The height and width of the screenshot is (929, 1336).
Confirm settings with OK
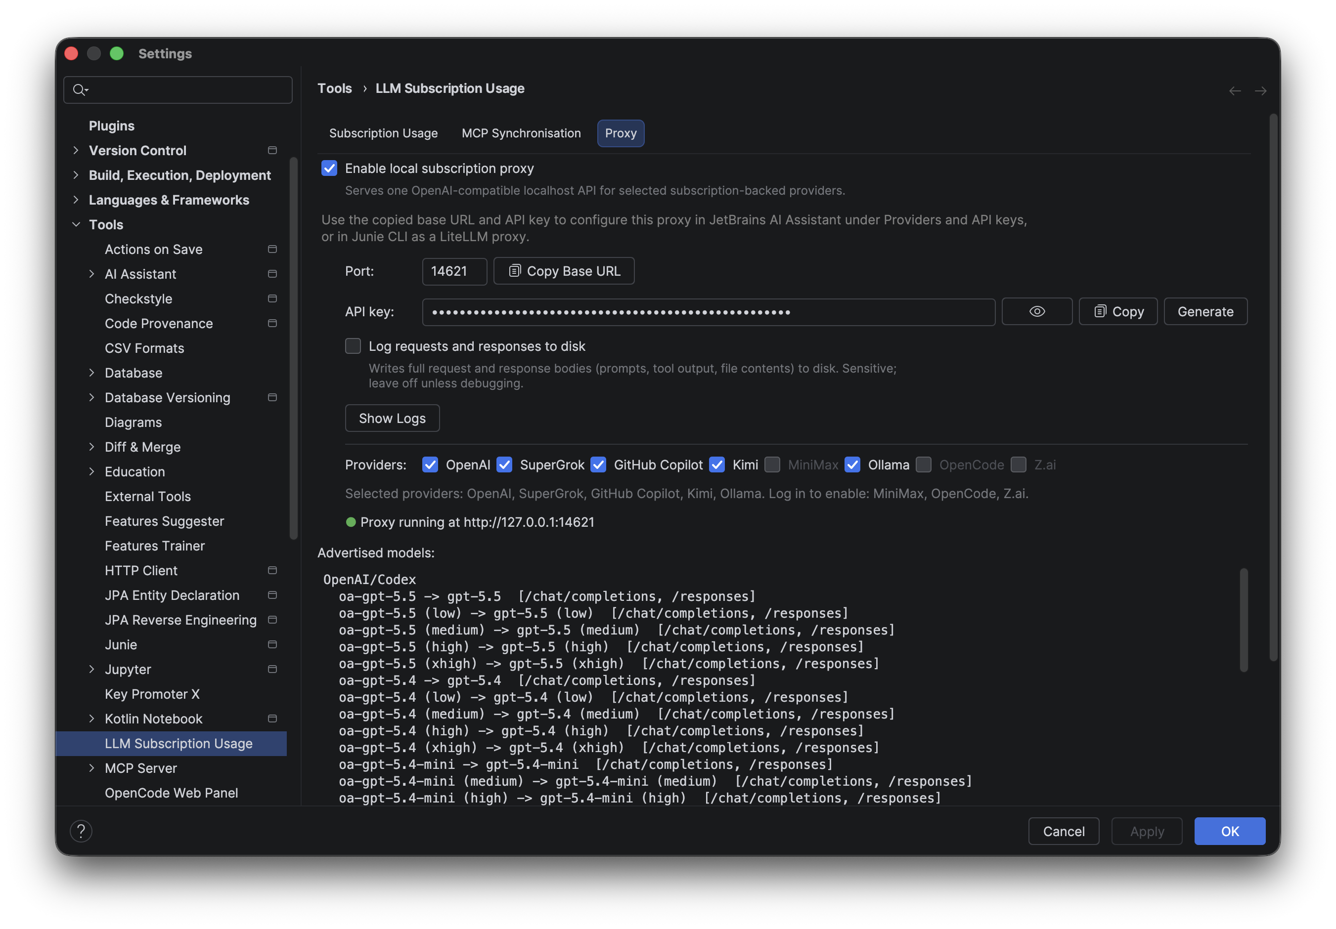[x=1230, y=831]
